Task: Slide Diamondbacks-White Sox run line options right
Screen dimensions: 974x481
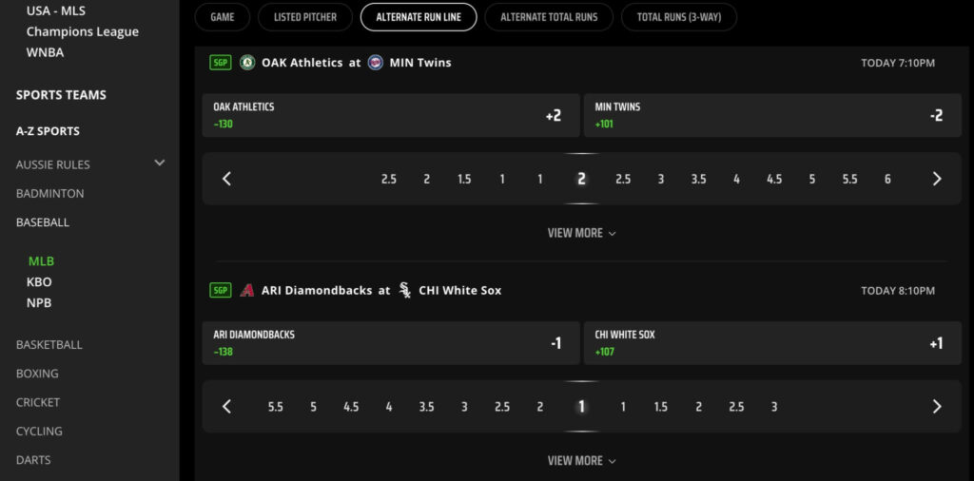Action: coord(937,407)
